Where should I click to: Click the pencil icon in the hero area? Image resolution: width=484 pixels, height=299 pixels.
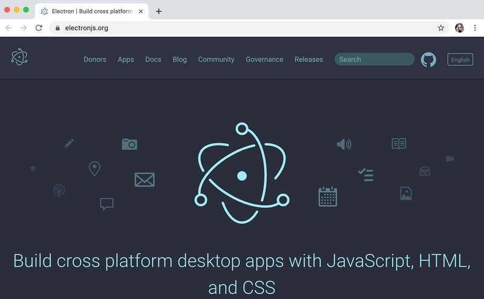point(69,143)
